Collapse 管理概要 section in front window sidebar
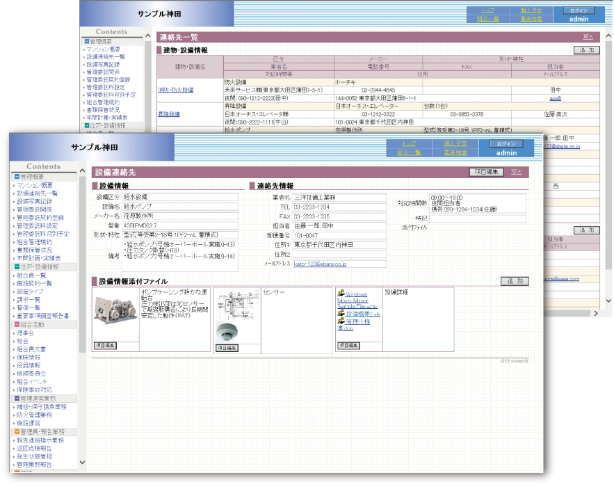Viewport: 614px width, 487px height. click(17, 177)
